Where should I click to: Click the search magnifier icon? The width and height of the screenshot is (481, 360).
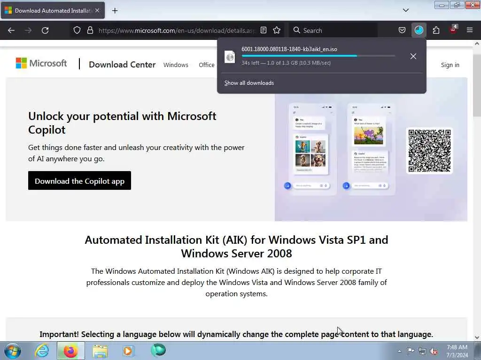[296, 30]
